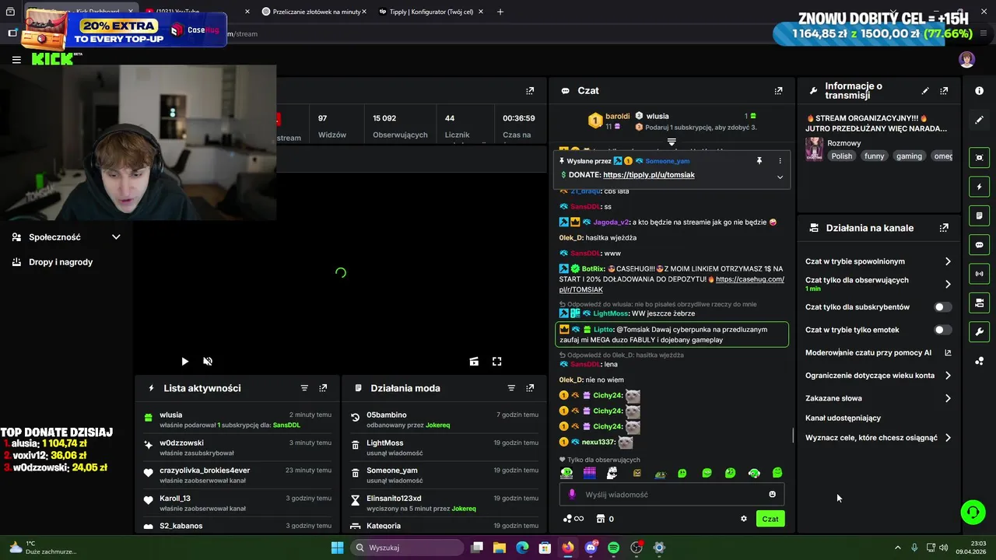Open Moderowanie czatu przy pomocy AI
Screen dimensions: 996x560
pos(879,352)
